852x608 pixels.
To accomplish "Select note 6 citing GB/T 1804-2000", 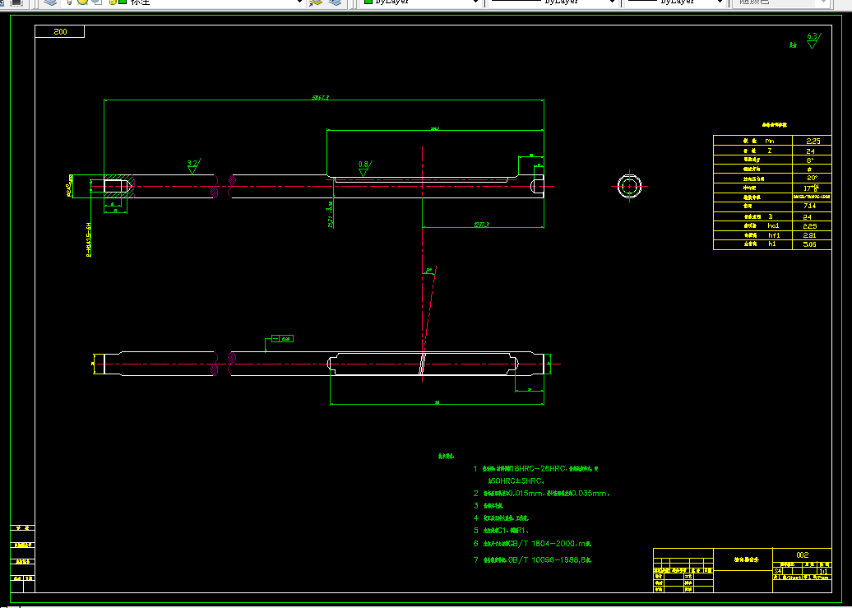I will coord(533,543).
